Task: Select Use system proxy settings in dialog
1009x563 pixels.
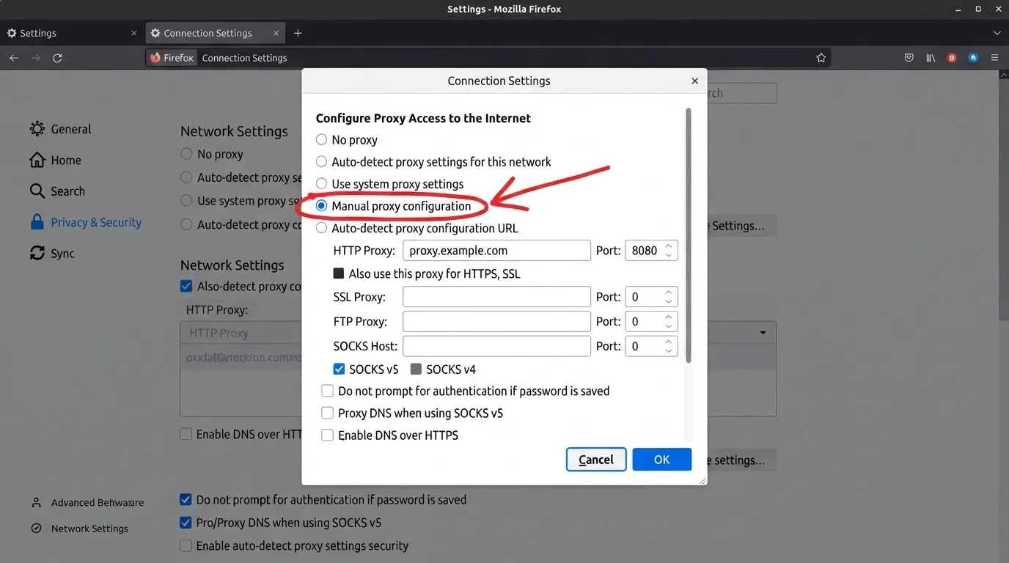Action: pyautogui.click(x=321, y=183)
